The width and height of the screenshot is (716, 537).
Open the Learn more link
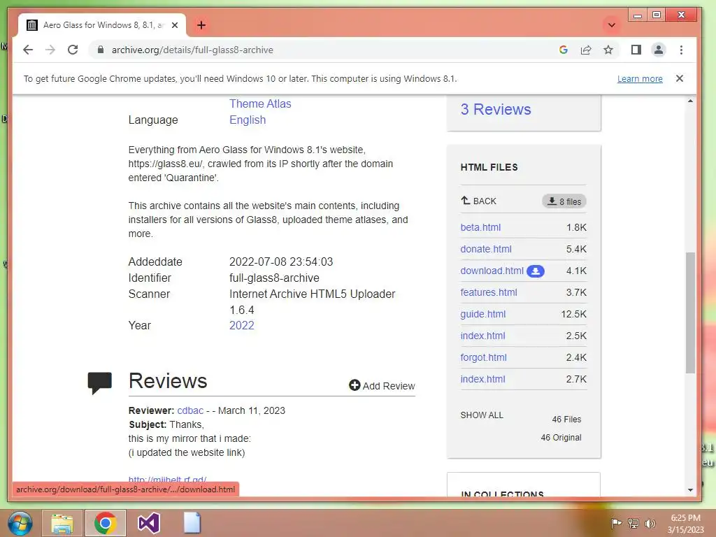coord(640,78)
